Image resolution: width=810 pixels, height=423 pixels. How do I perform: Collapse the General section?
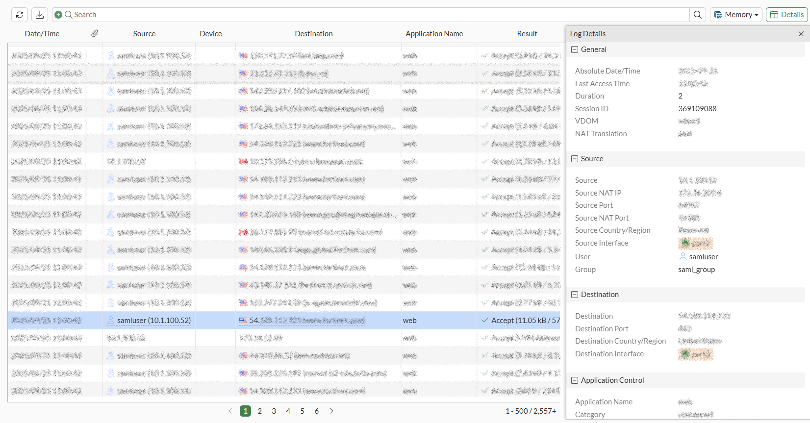[575, 50]
